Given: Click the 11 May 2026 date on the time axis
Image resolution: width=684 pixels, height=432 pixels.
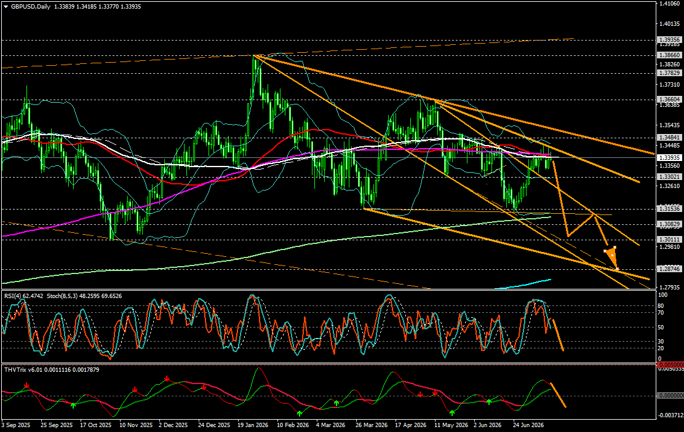Looking at the screenshot, I should pyautogui.click(x=451, y=425).
